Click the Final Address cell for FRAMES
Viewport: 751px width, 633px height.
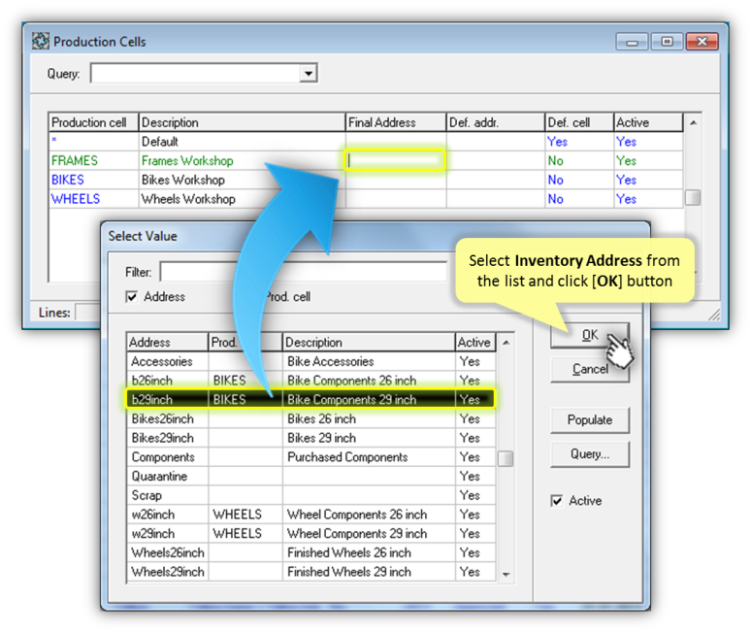pyautogui.click(x=395, y=160)
